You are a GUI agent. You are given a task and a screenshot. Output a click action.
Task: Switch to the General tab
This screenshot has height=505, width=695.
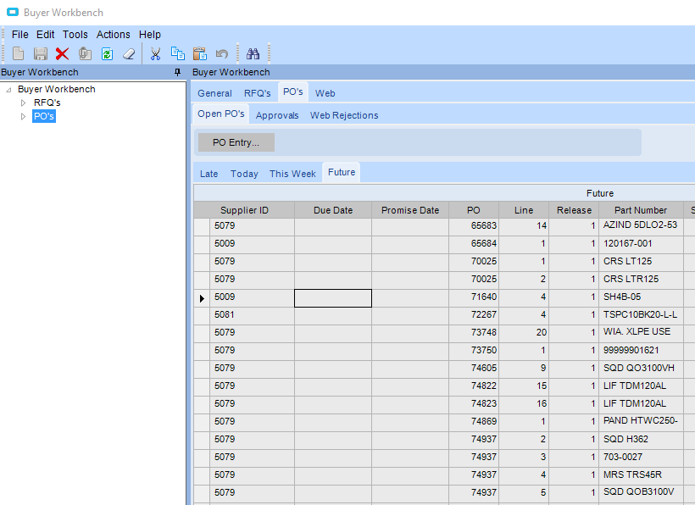[x=214, y=93]
